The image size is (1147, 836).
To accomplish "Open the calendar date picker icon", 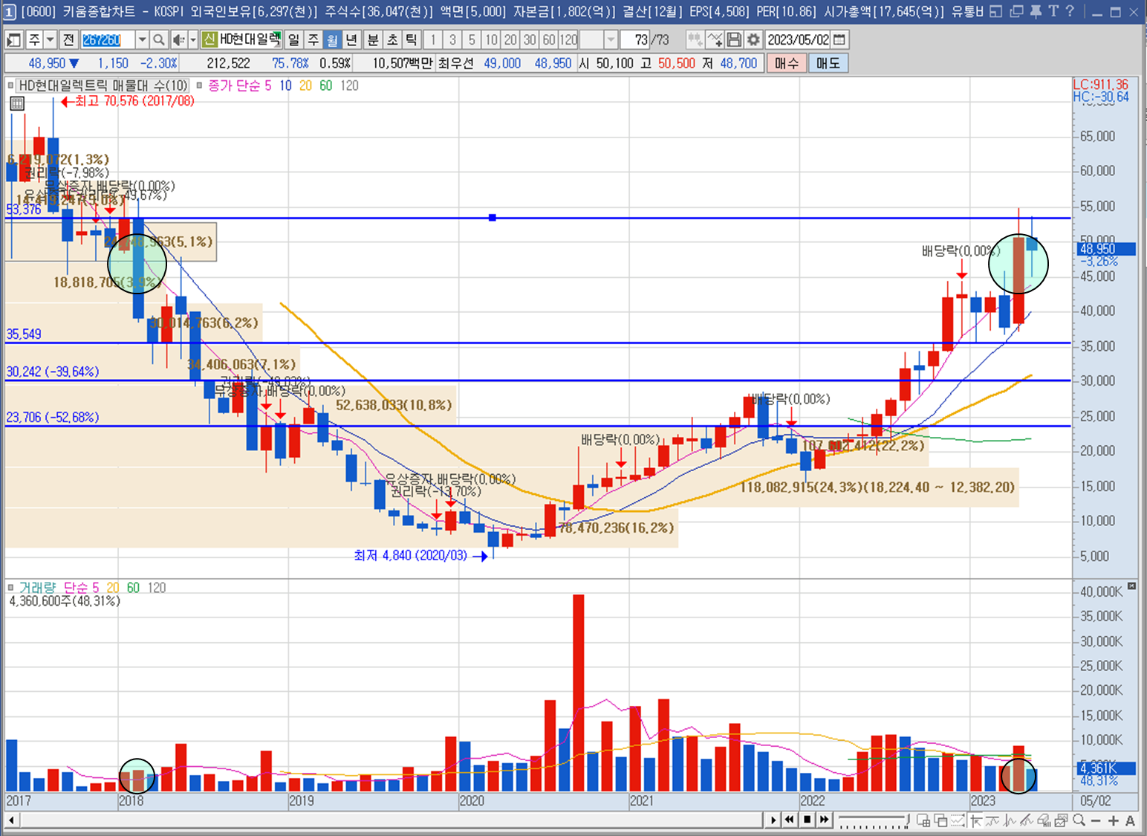I will pyautogui.click(x=839, y=40).
